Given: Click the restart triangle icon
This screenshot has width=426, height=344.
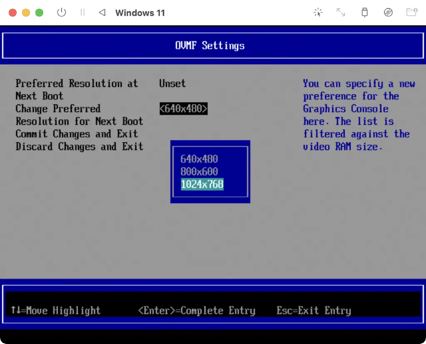Looking at the screenshot, I should 102,12.
